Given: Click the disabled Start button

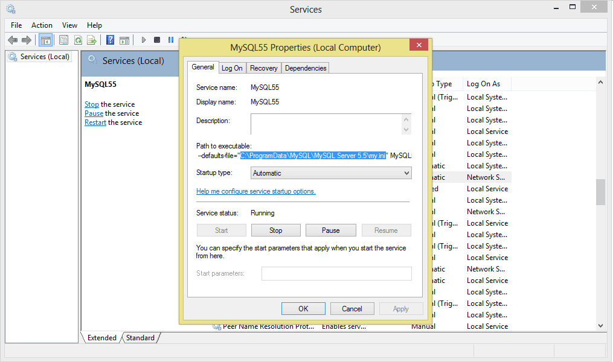Looking at the screenshot, I should click(x=221, y=230).
